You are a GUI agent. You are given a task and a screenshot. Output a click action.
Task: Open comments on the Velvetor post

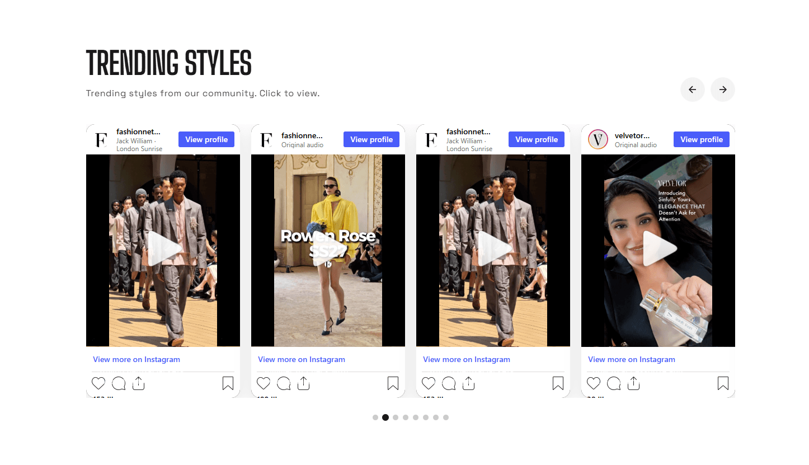click(x=614, y=383)
